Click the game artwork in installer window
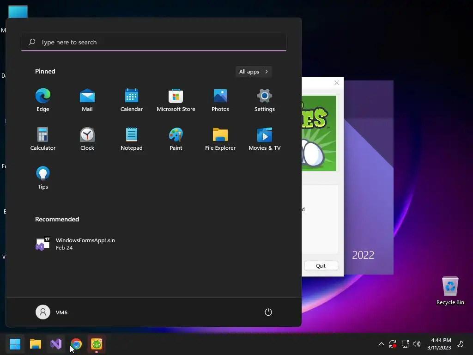 (x=319, y=133)
